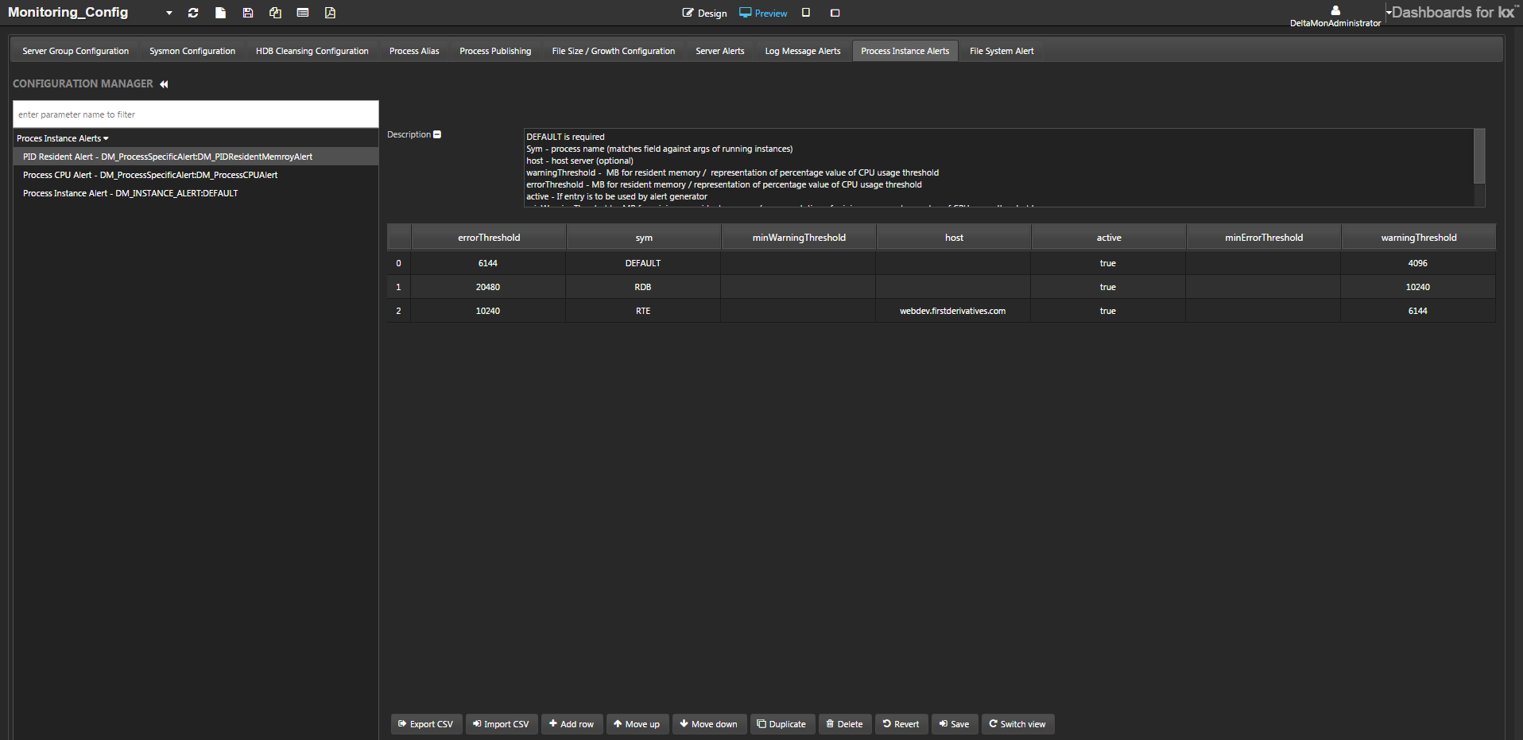Open File Size / Growth Configuration tab

coord(614,51)
